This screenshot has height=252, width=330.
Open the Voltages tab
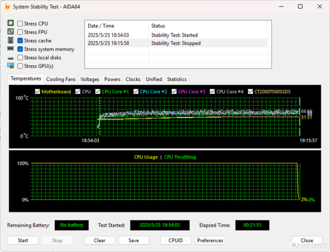point(90,79)
